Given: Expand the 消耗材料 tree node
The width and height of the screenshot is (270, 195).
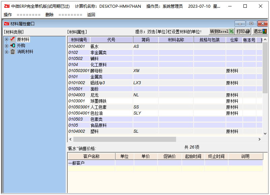Looking at the screenshot, I should point(6,52).
